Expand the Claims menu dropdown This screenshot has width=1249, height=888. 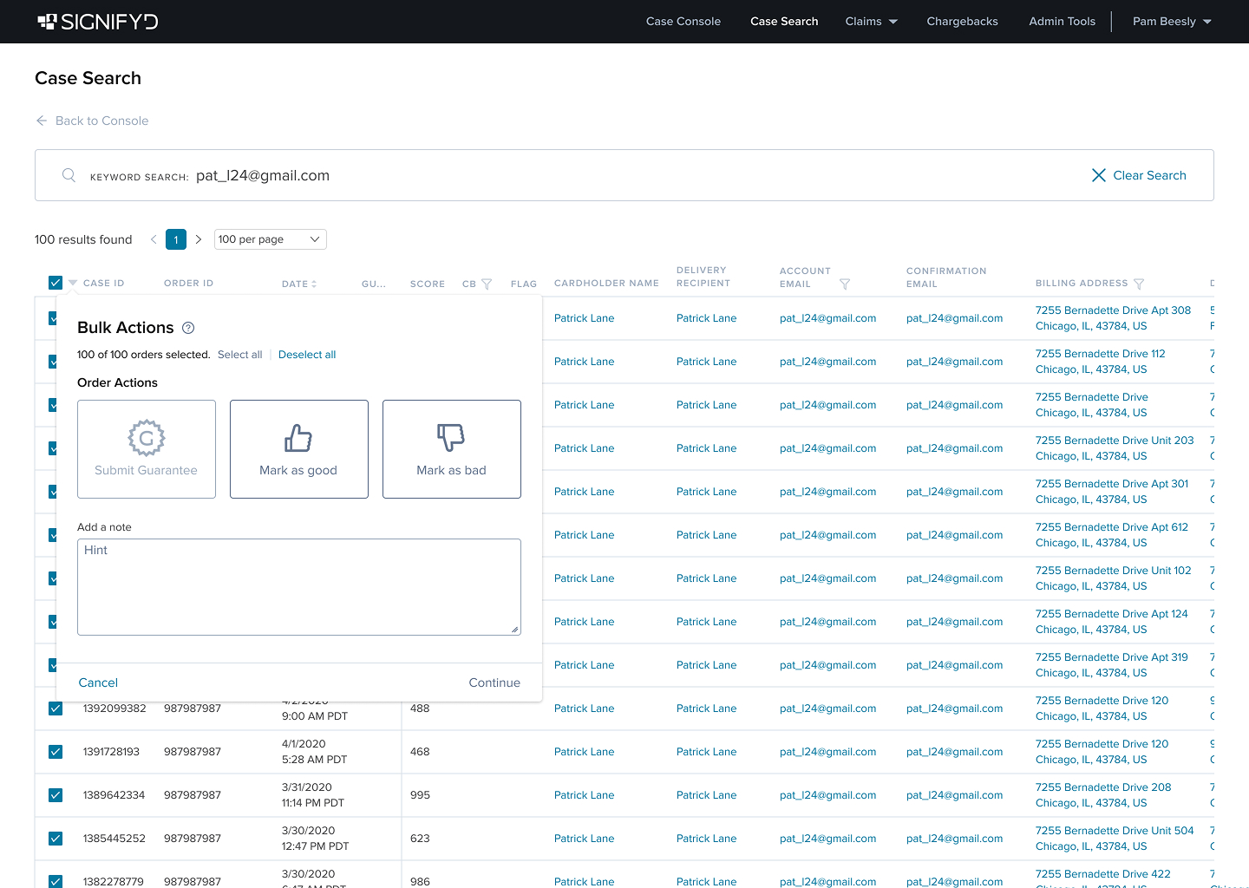[x=871, y=22]
